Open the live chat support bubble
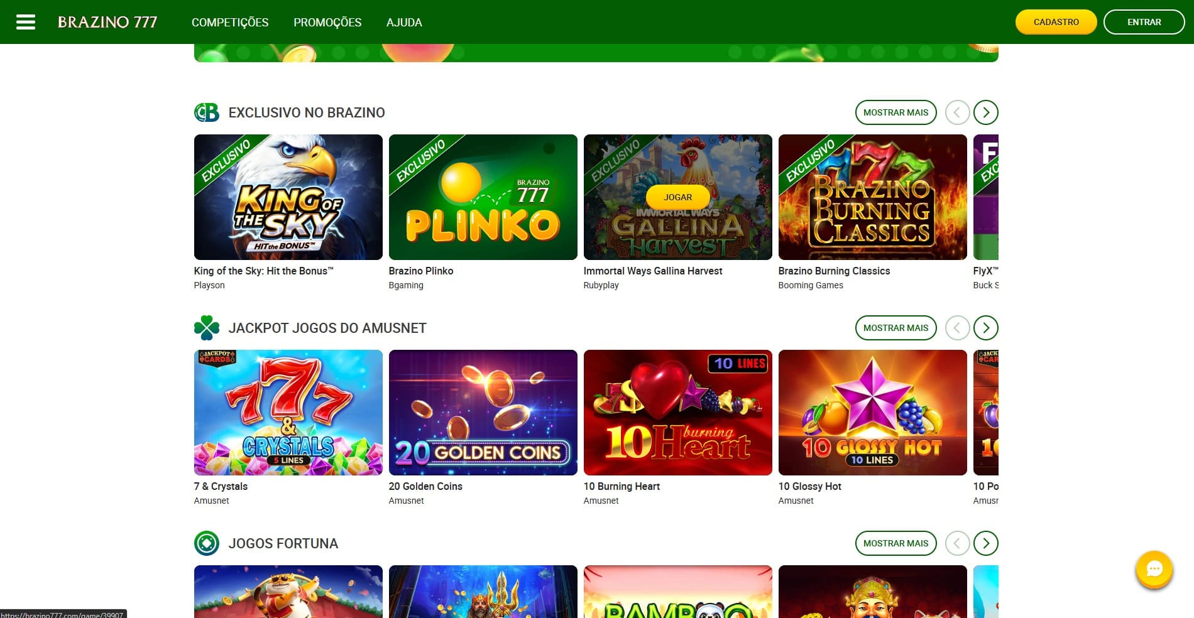 [1154, 569]
